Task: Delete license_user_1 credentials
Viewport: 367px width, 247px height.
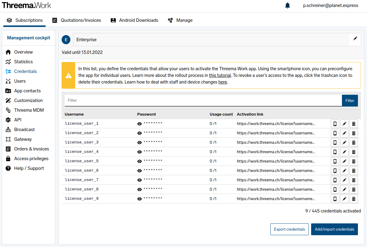Action: pyautogui.click(x=353, y=123)
